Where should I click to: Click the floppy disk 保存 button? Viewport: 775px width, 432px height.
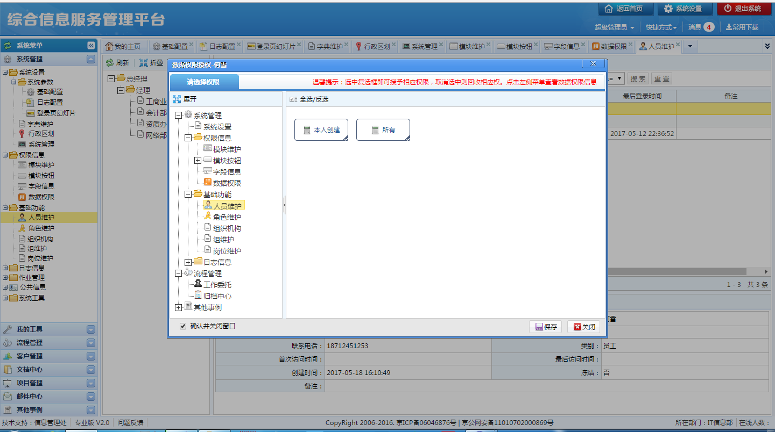tap(546, 327)
